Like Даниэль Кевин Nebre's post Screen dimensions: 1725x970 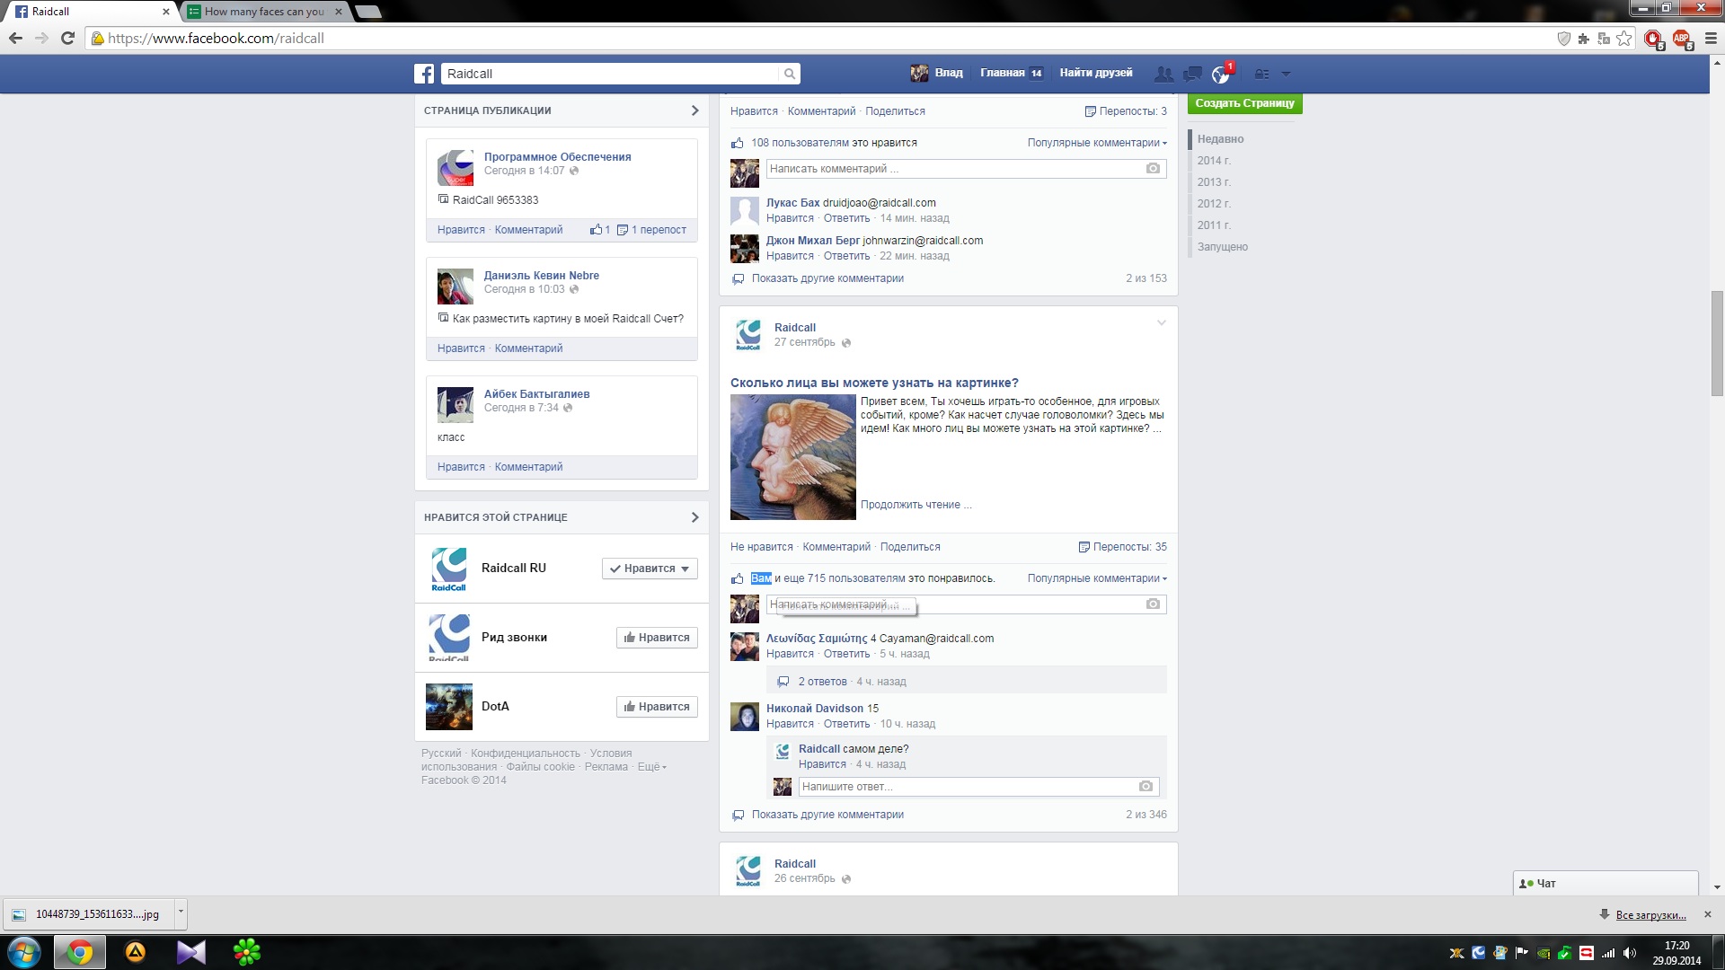pyautogui.click(x=461, y=348)
